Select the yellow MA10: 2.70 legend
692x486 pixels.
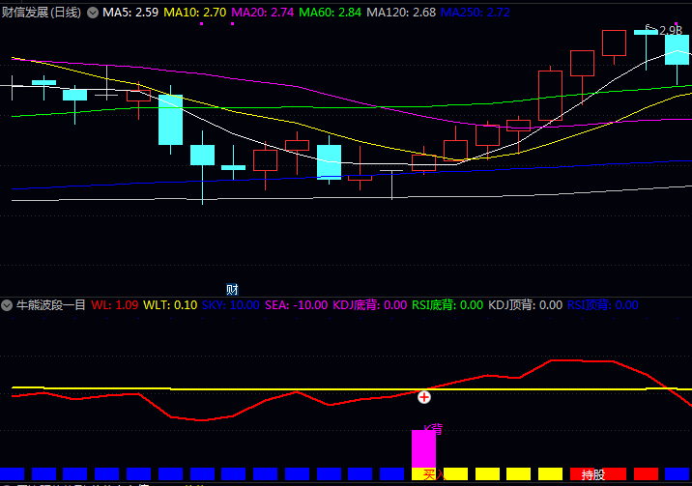pos(195,13)
